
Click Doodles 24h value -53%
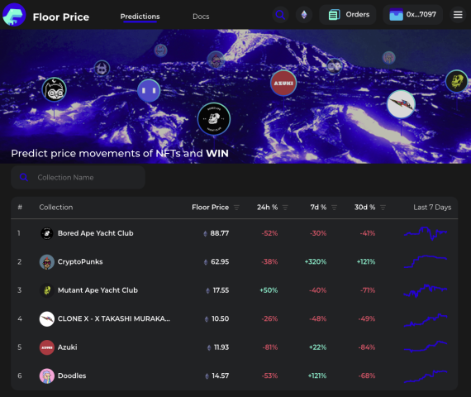tap(269, 376)
